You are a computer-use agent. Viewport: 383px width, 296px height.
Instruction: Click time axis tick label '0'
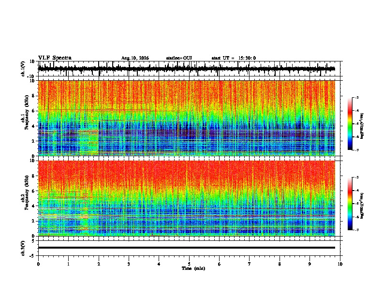[x=38, y=264]
